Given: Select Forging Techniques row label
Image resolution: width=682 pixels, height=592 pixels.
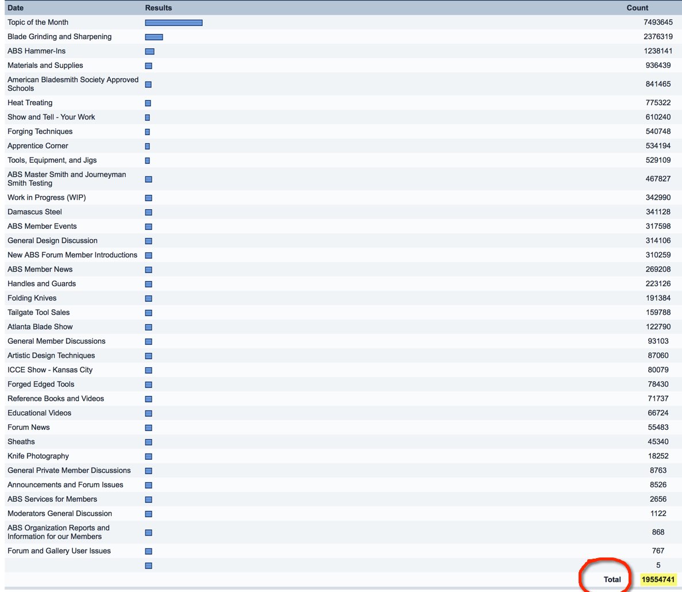Looking at the screenshot, I should [x=40, y=132].
